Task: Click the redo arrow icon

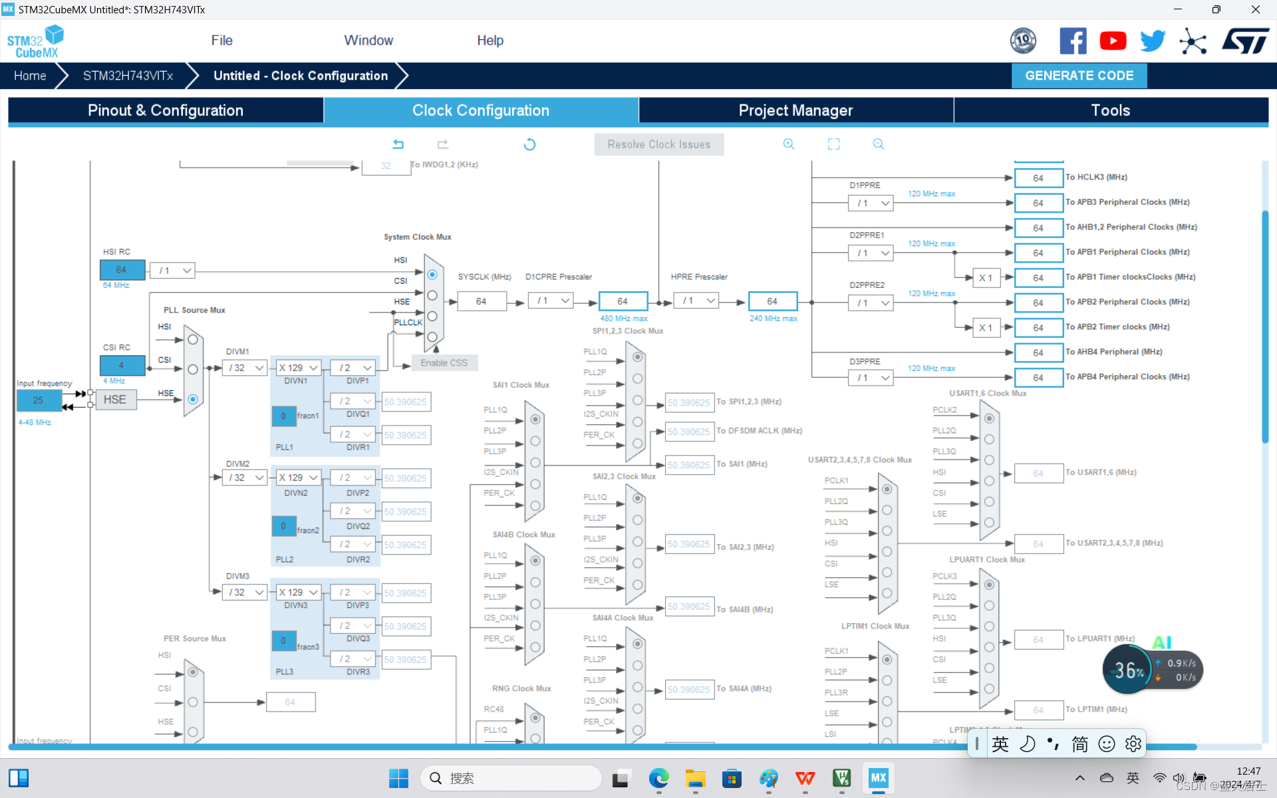Action: (x=443, y=144)
